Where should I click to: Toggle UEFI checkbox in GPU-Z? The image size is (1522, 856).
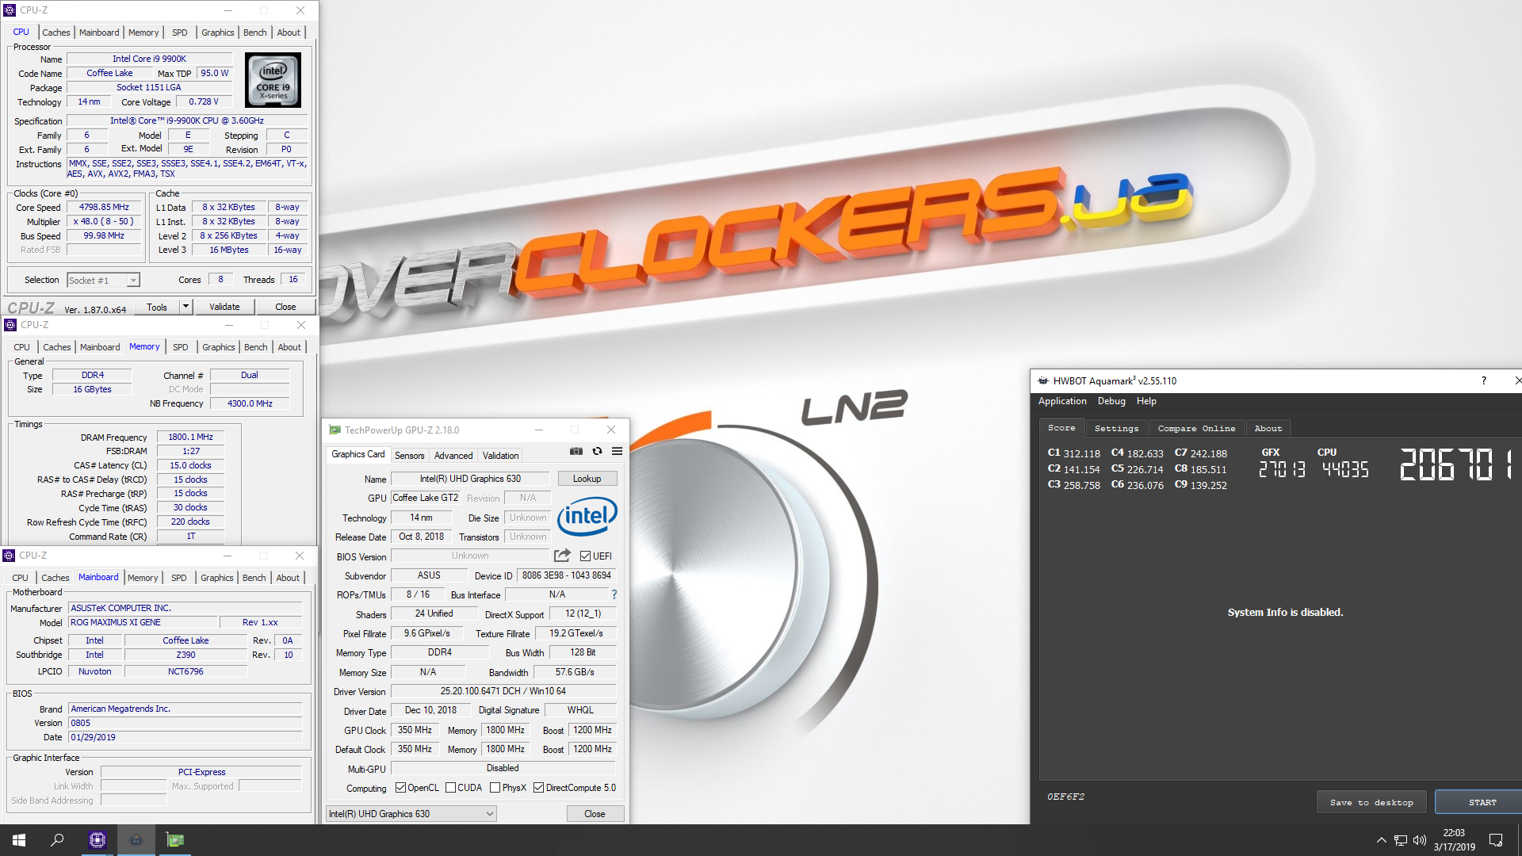coord(585,556)
